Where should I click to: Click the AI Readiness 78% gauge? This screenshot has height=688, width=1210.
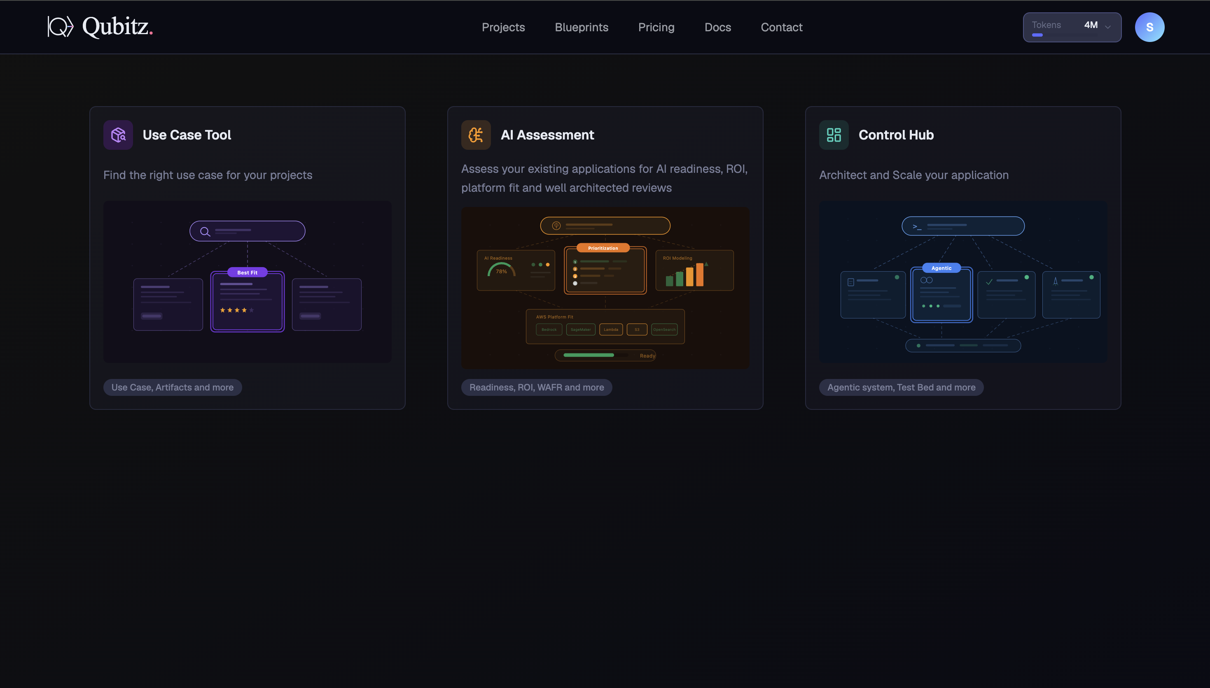click(x=501, y=270)
